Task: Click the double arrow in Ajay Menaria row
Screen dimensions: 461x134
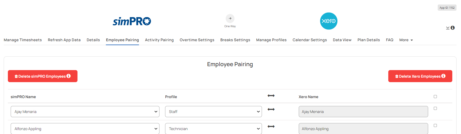Action: coord(271,109)
